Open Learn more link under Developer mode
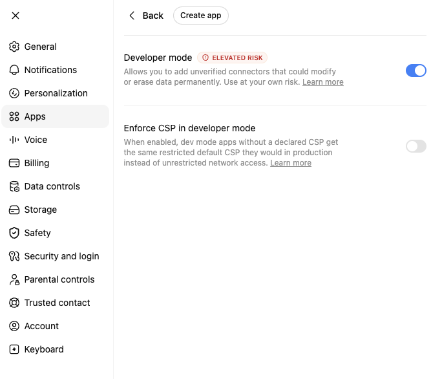 point(323,82)
